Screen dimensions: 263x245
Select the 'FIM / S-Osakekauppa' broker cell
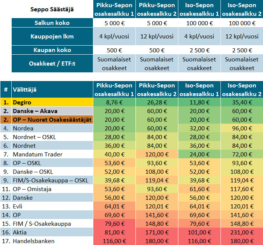tap(52, 224)
